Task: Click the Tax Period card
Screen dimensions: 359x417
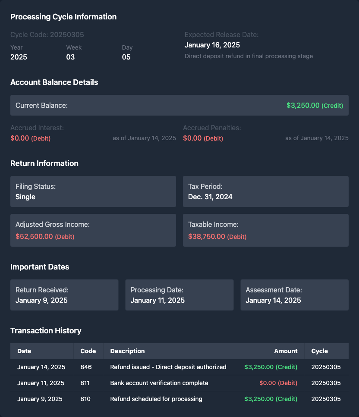Action: (265, 191)
